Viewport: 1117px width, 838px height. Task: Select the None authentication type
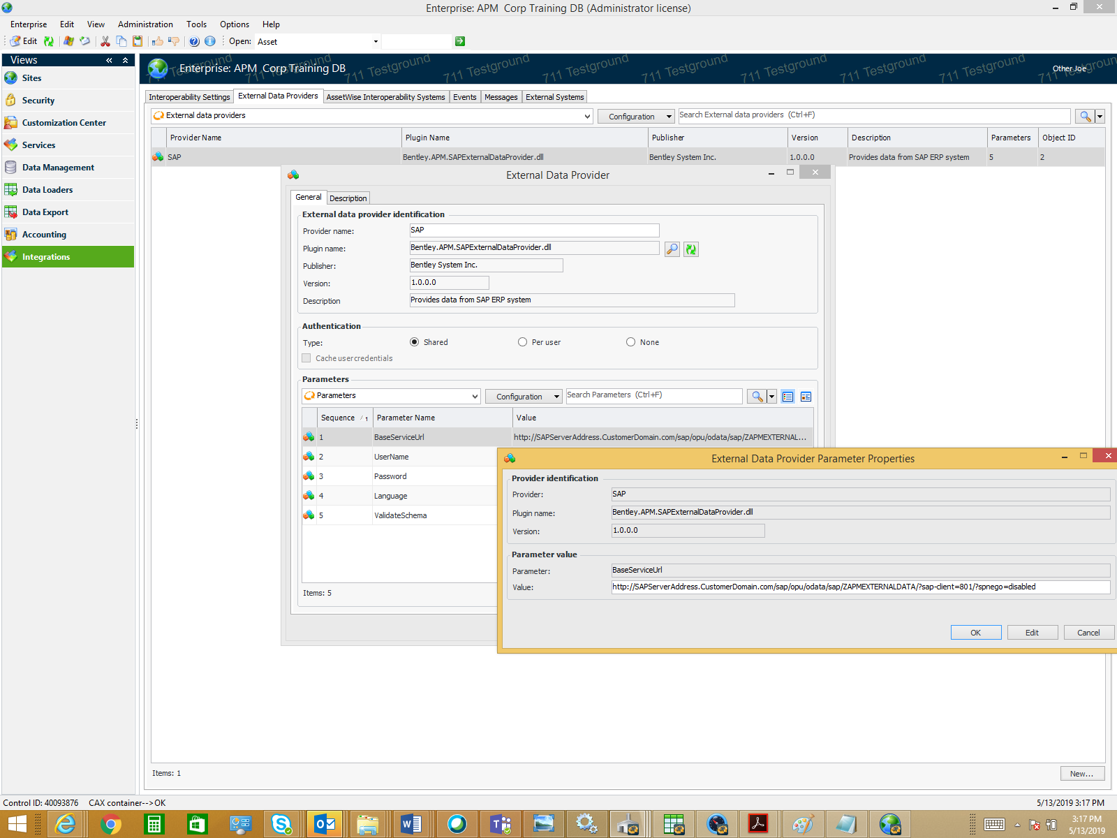pos(630,342)
